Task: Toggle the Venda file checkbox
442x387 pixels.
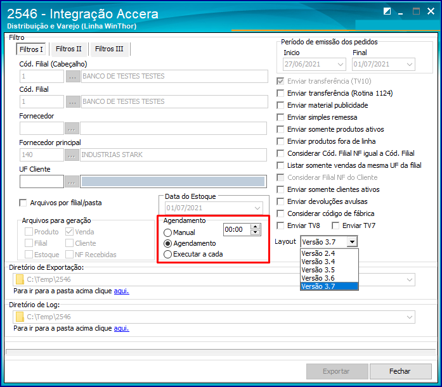Action: coord(69,232)
